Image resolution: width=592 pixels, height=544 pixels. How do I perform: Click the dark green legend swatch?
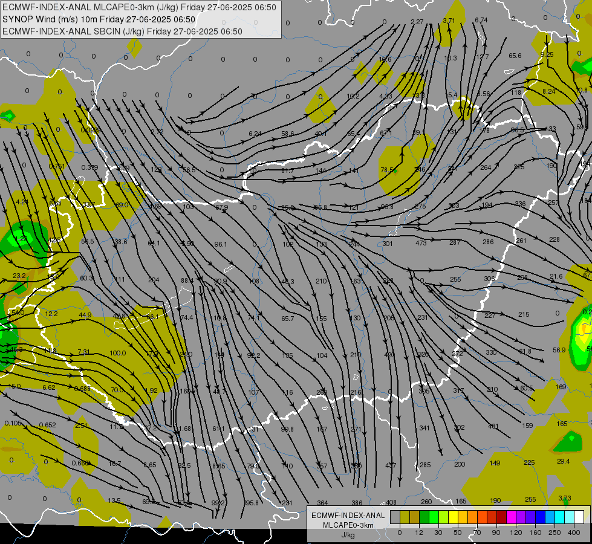(424, 517)
